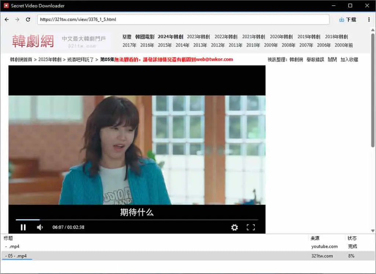Seek along the video progress bar
The width and height of the screenshot is (376, 274).
pos(137,219)
